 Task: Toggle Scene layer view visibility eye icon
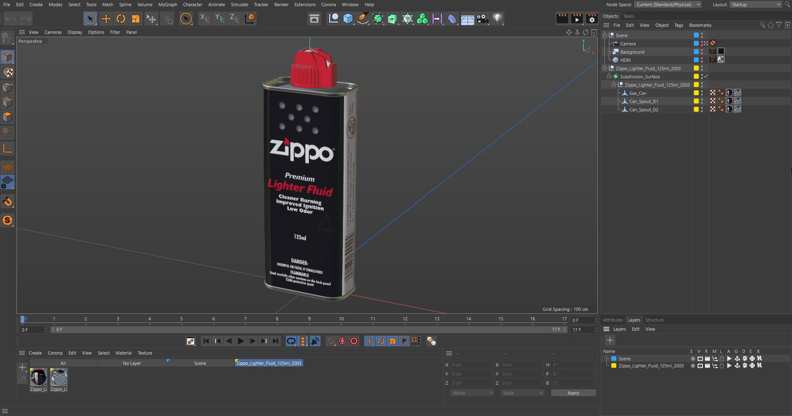tap(700, 359)
